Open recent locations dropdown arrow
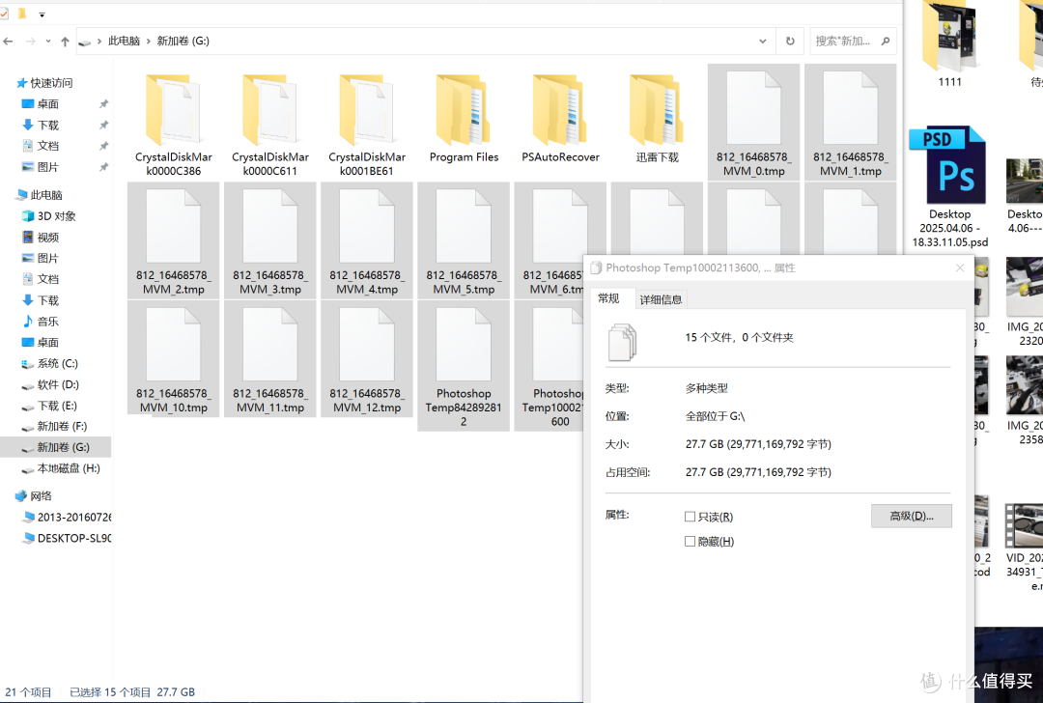The width and height of the screenshot is (1043, 703). (x=48, y=42)
